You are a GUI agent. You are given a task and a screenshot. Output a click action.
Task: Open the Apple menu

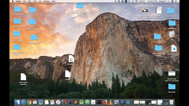(12, 1)
